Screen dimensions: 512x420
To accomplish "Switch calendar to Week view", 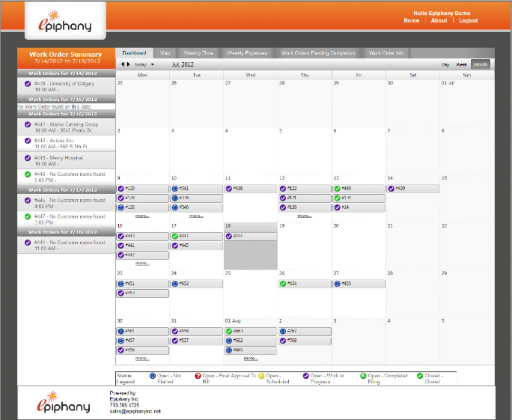I will pyautogui.click(x=461, y=64).
